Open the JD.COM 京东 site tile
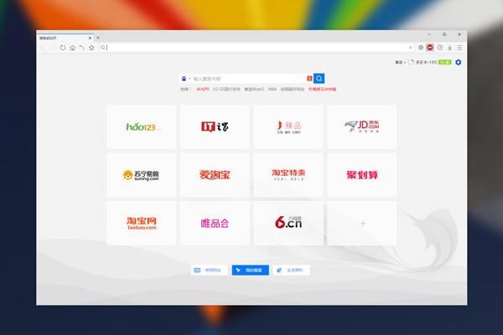 362,126
